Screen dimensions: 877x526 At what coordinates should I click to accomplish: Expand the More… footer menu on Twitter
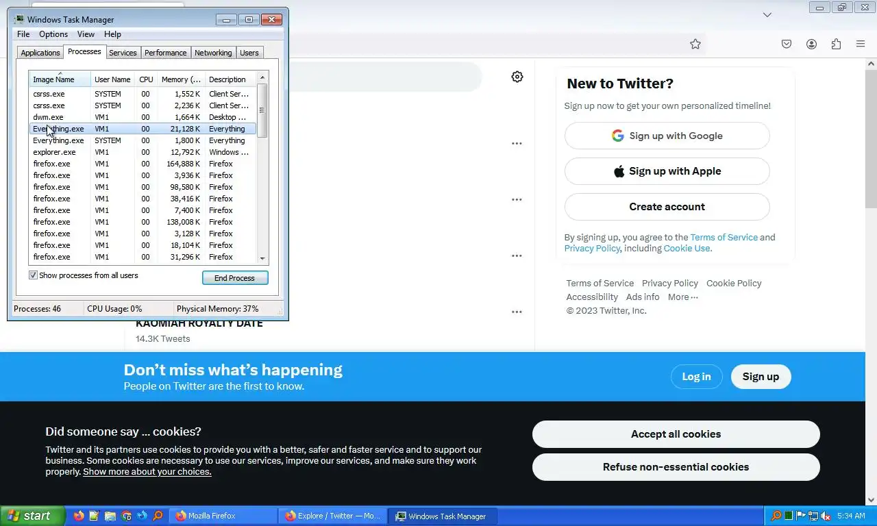[682, 297]
